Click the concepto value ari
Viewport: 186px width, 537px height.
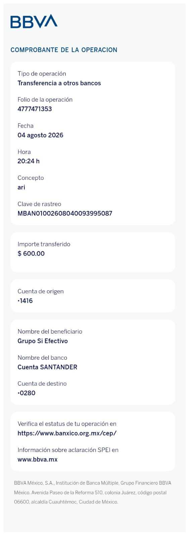[21, 187]
